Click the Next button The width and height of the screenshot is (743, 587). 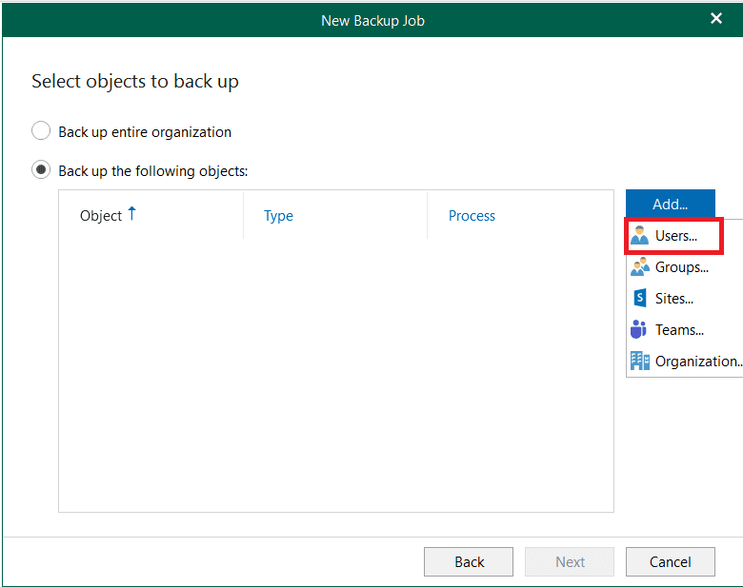(570, 562)
